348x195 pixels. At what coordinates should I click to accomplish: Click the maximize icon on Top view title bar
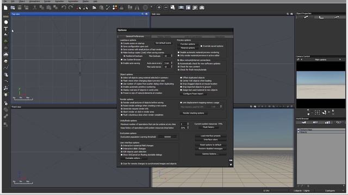point(146,14)
